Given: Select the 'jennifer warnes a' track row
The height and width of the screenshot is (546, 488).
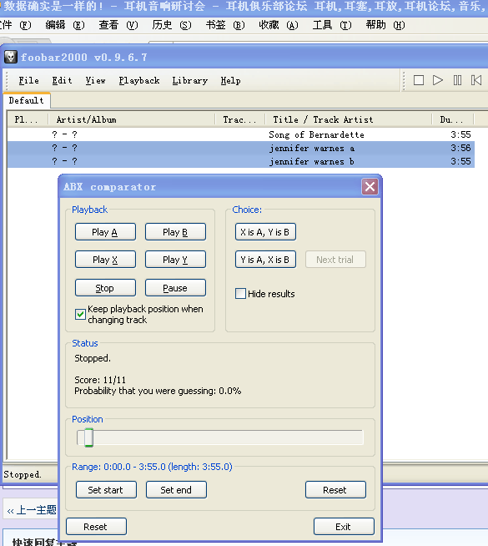Looking at the screenshot, I should [x=241, y=148].
